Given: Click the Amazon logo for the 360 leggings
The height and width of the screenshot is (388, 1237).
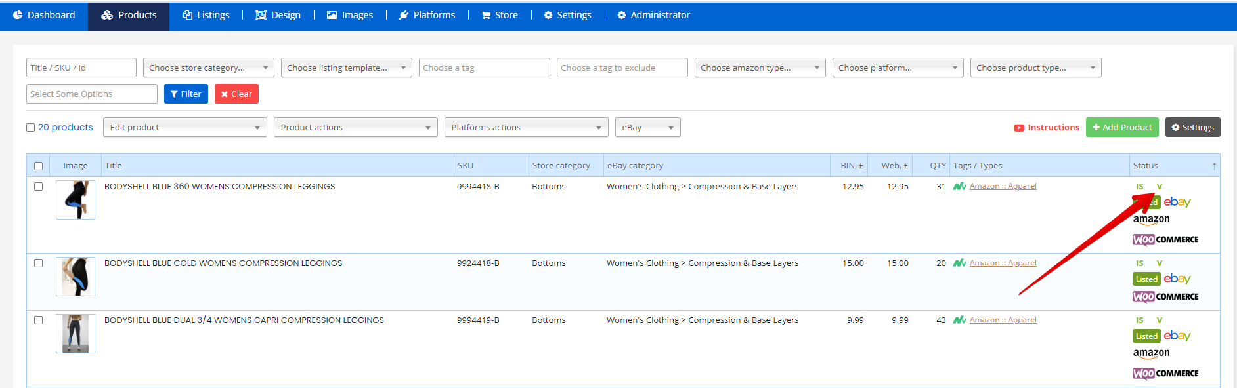Looking at the screenshot, I should pyautogui.click(x=1151, y=220).
